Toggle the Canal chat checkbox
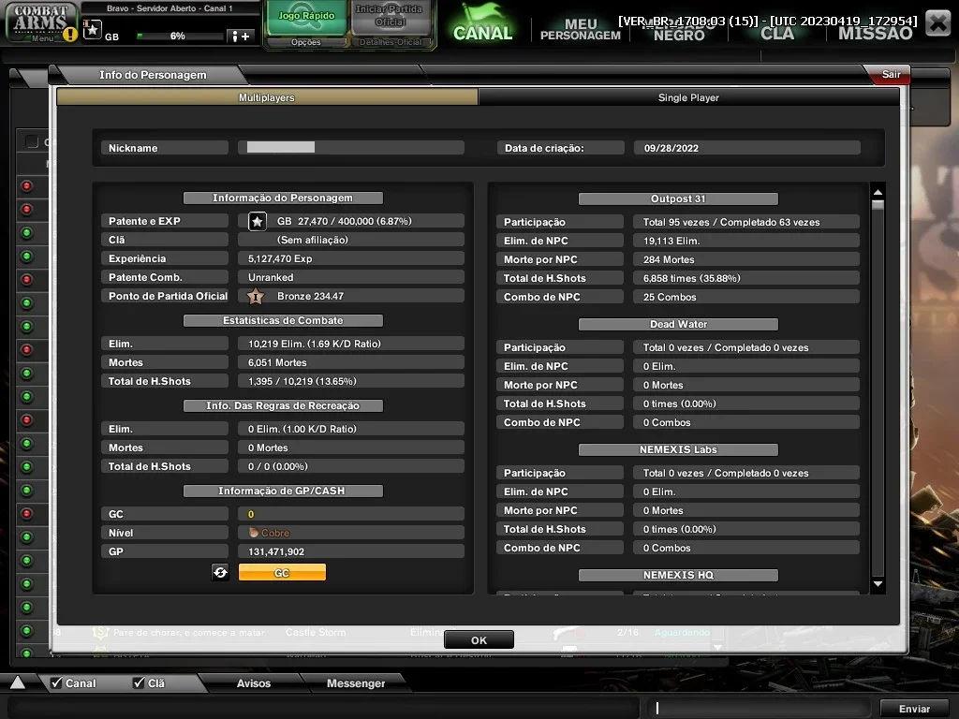 [x=56, y=682]
